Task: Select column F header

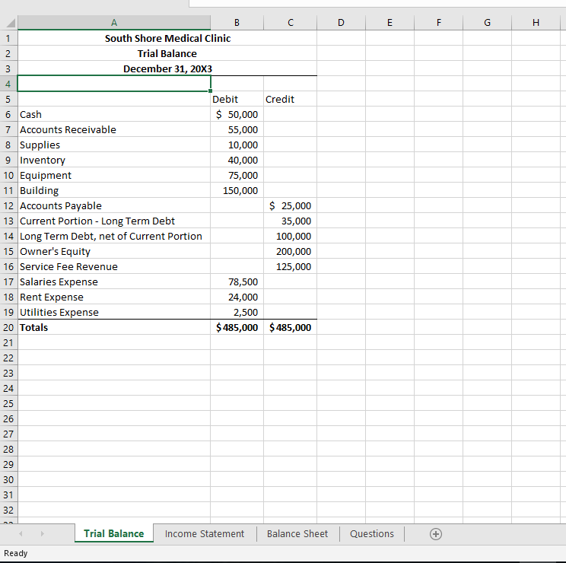Action: coord(439,23)
